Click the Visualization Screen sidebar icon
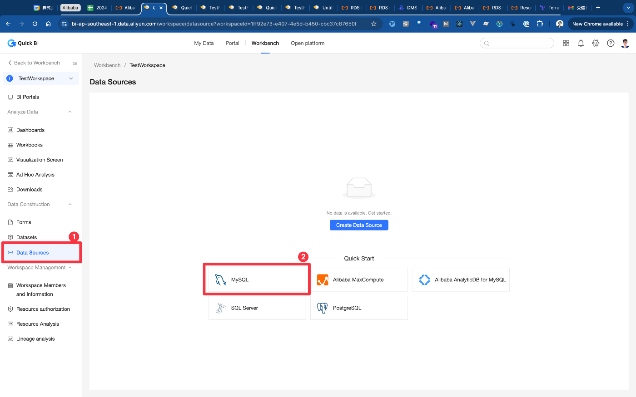This screenshot has width=636, height=397. (x=10, y=160)
